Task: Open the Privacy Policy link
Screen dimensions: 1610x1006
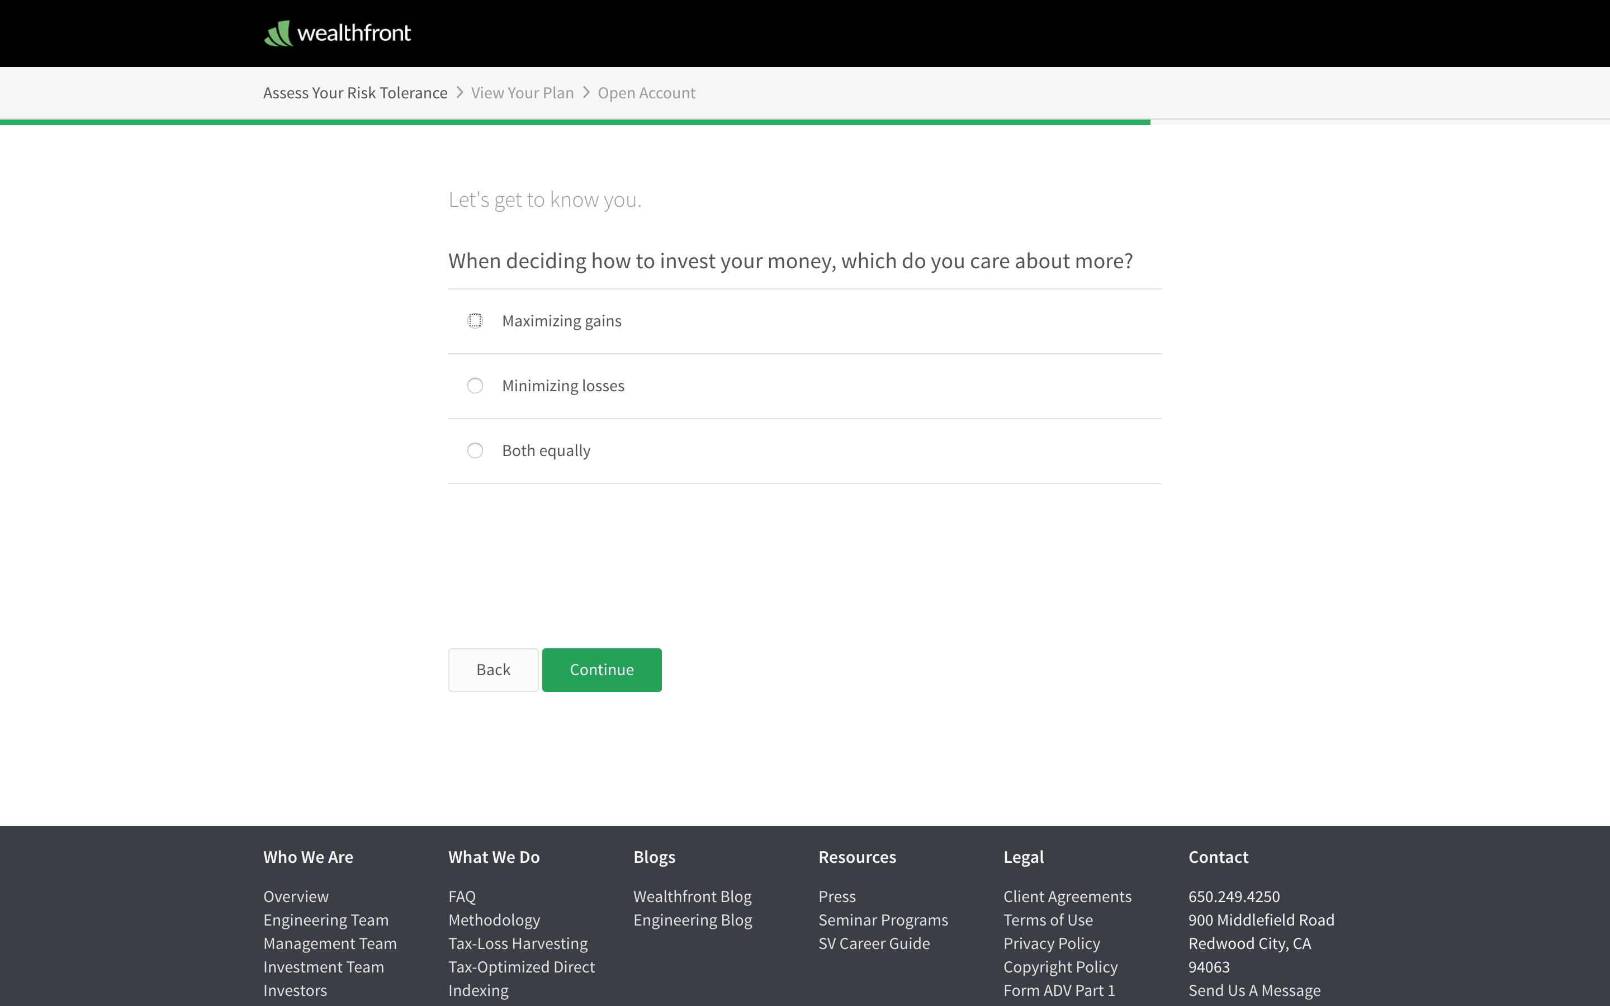Action: click(1052, 943)
